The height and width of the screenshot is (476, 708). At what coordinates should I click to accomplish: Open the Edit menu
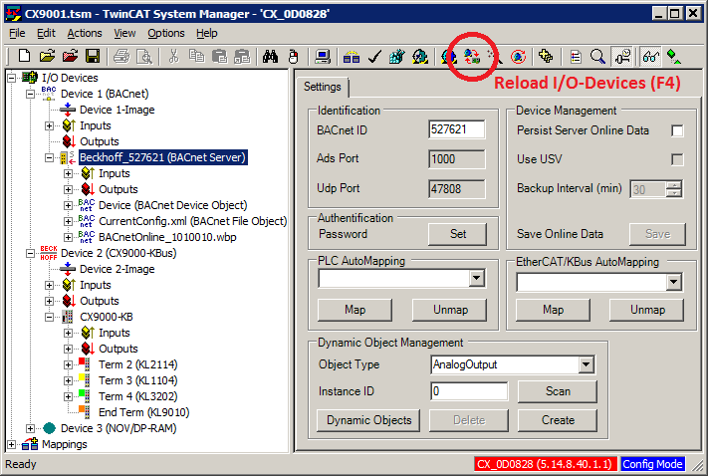pos(46,33)
